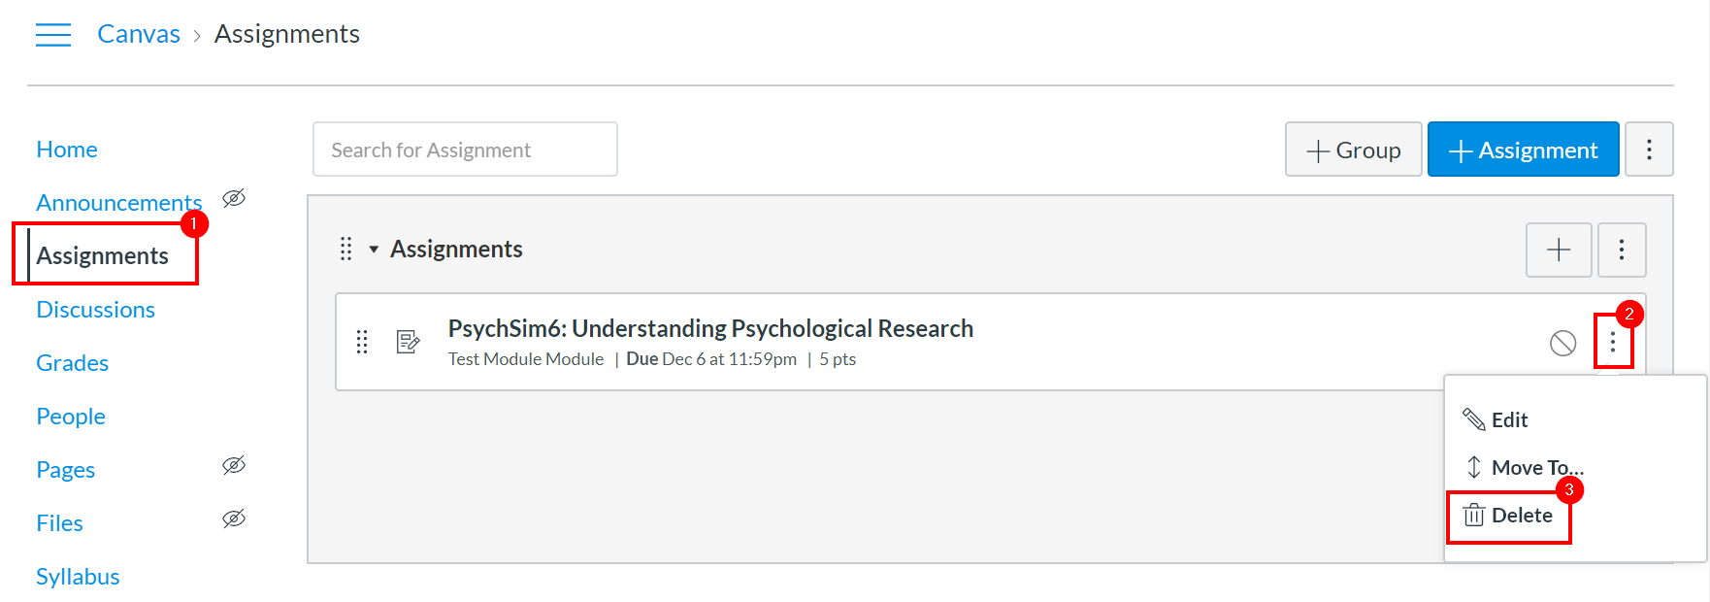Grab the drag handle of the PsychSim6 assignment
1710x602 pixels.
click(x=362, y=343)
